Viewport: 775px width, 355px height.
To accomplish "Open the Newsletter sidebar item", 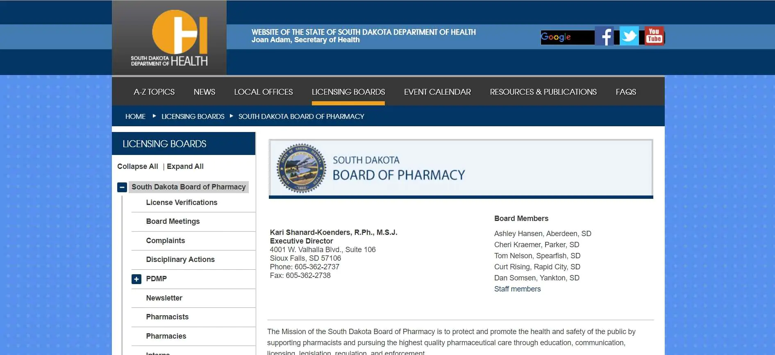I will pyautogui.click(x=164, y=298).
